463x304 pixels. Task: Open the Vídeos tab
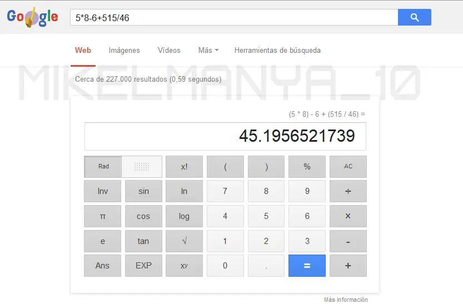tap(169, 50)
